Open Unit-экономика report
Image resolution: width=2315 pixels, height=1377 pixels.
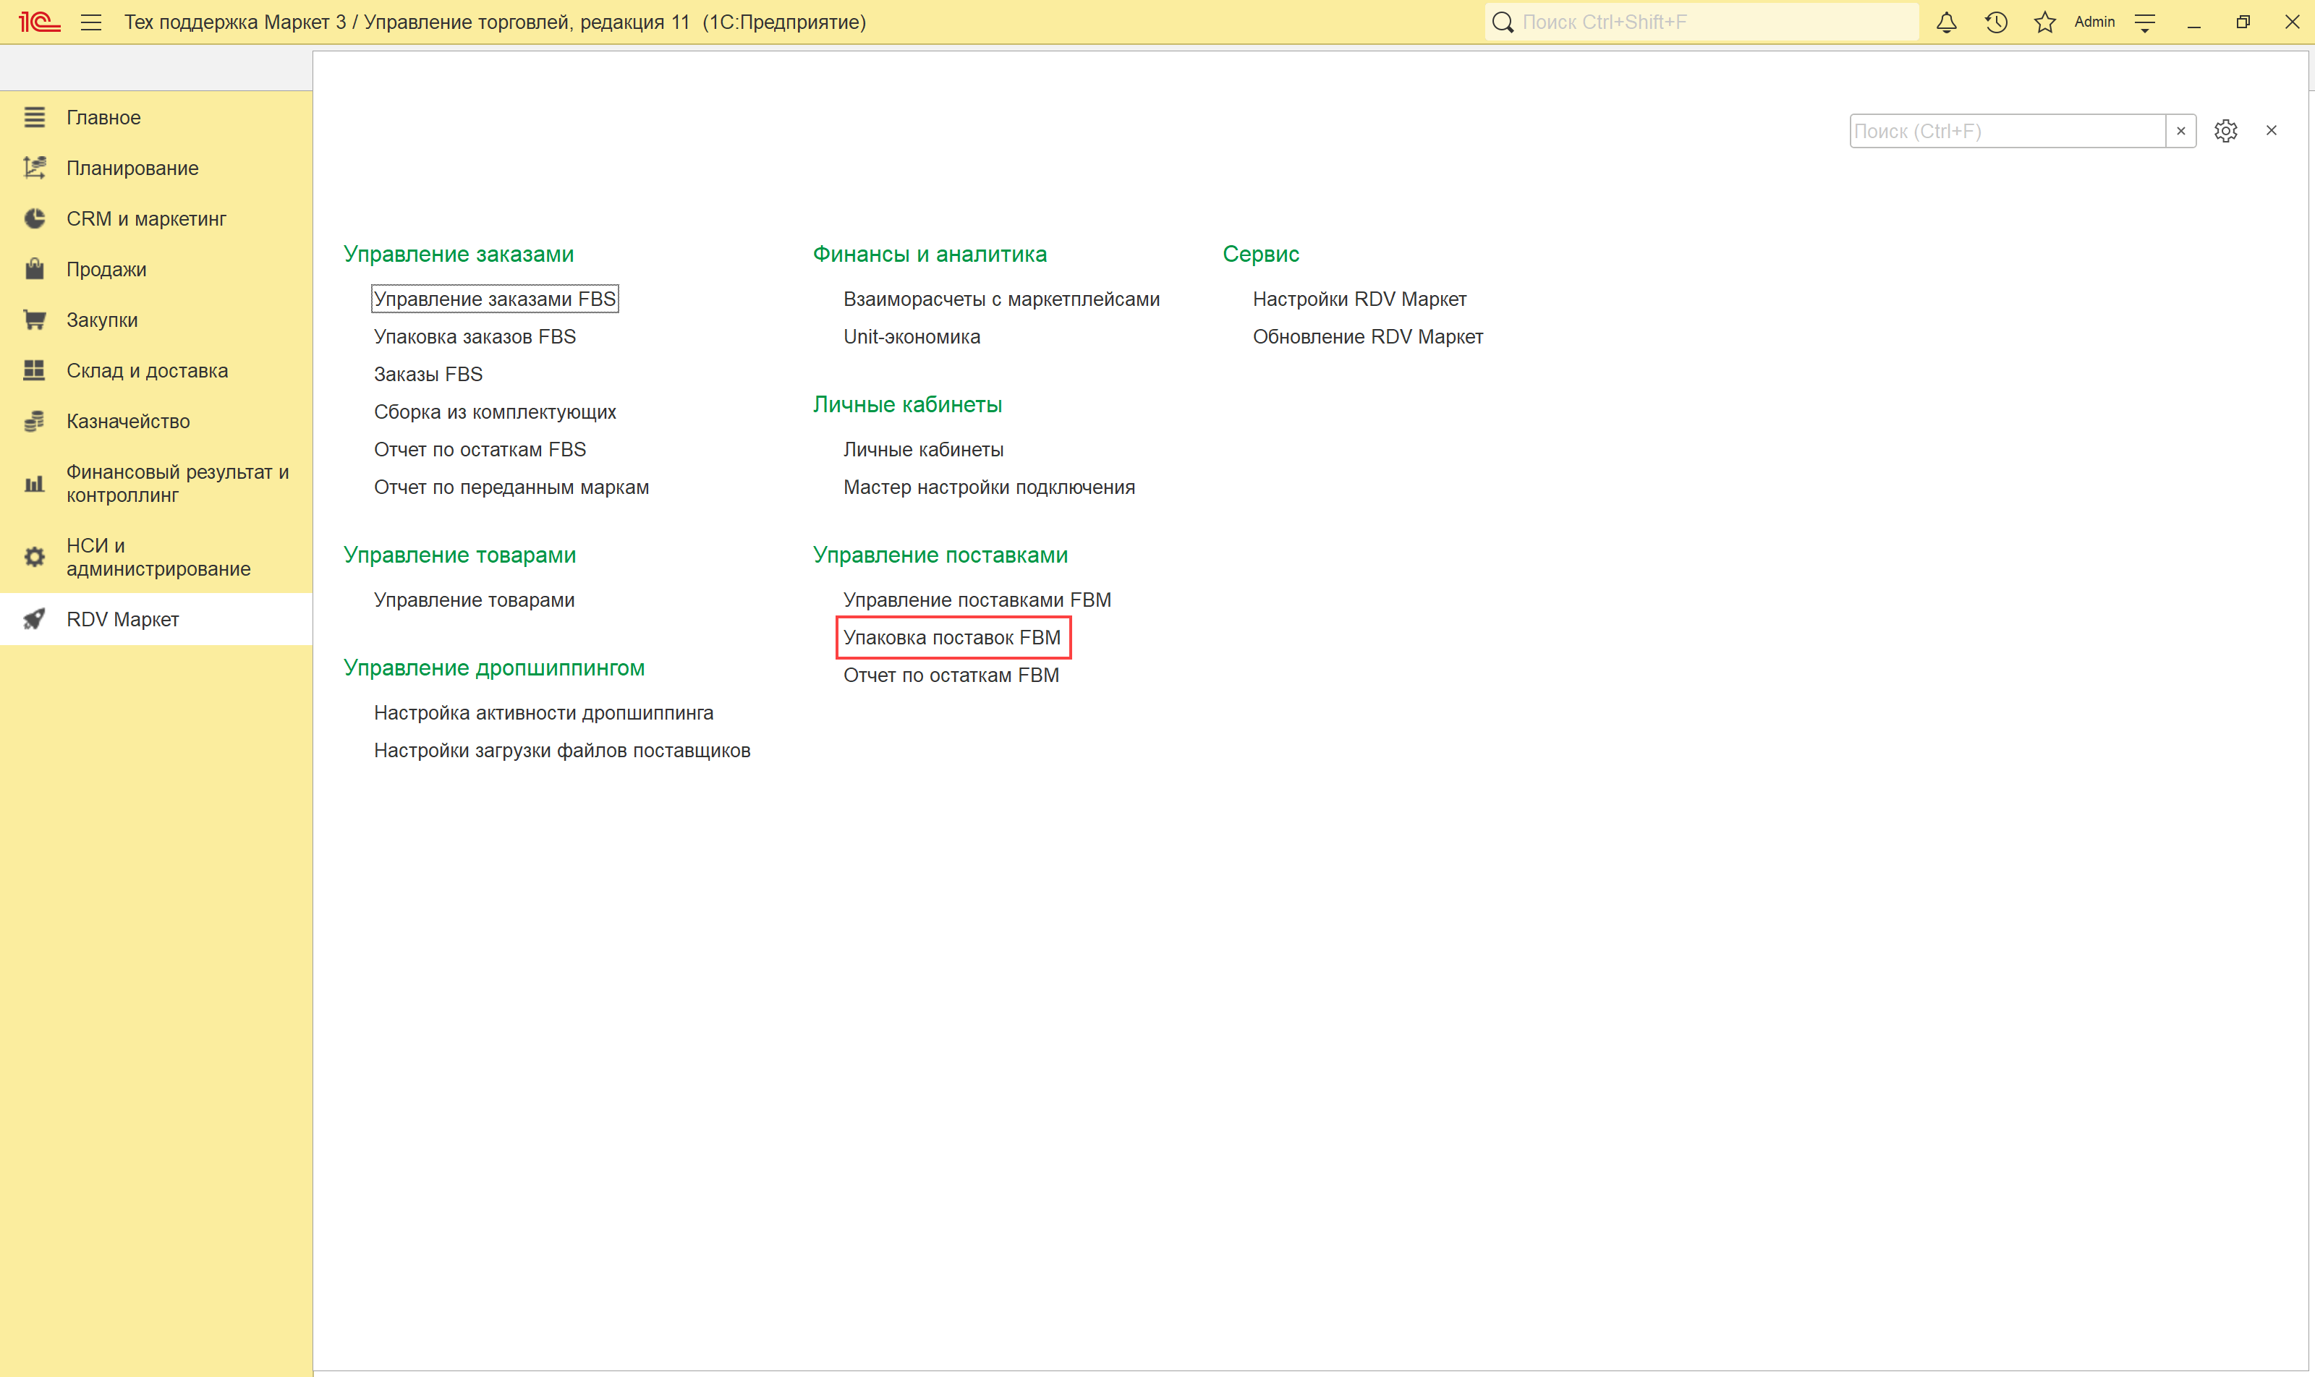click(x=911, y=337)
